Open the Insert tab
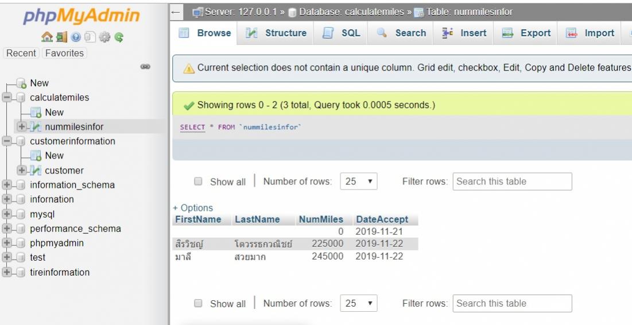The height and width of the screenshot is (325, 632). (x=464, y=33)
